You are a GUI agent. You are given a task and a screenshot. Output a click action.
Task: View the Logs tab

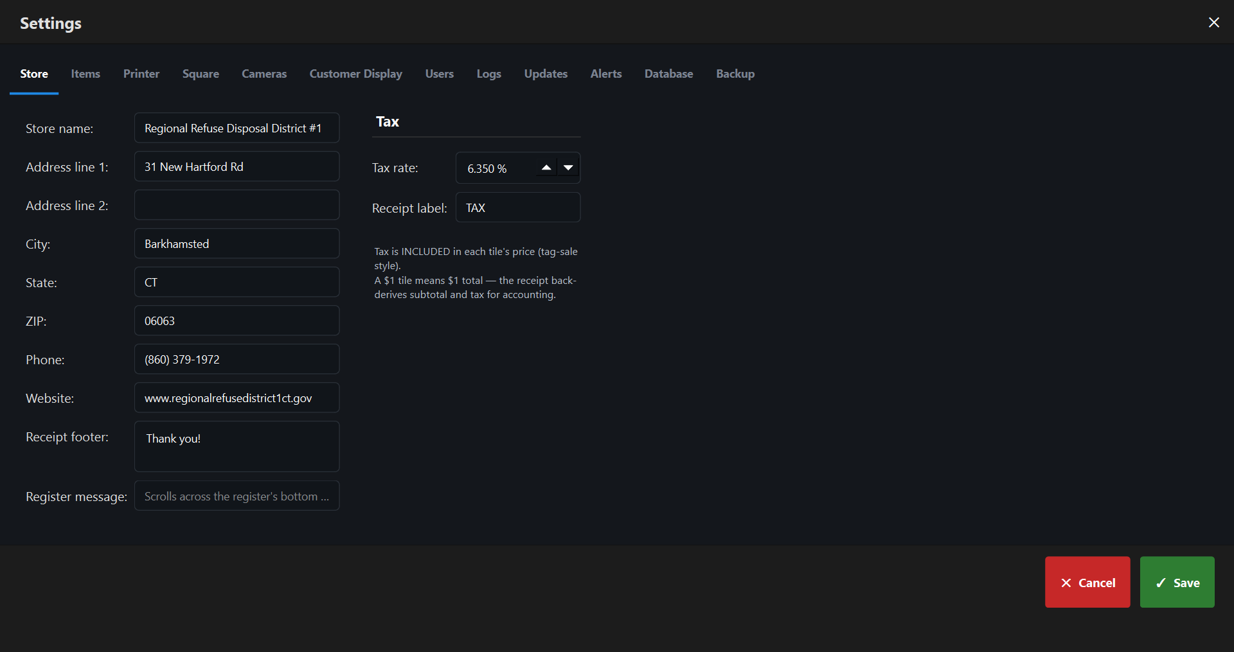click(488, 74)
